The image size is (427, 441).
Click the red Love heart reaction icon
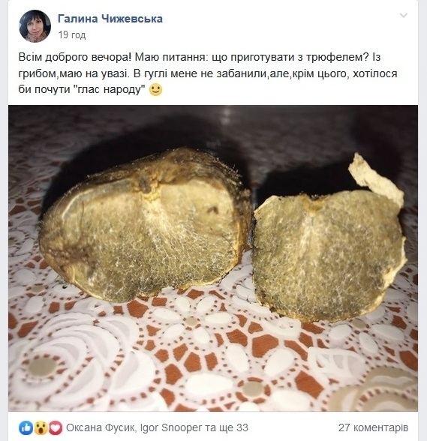point(56,427)
